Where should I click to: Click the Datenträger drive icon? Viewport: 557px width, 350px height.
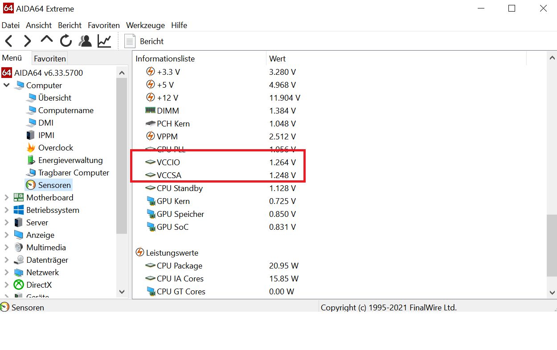18,260
